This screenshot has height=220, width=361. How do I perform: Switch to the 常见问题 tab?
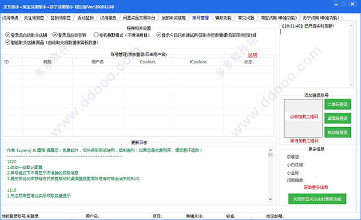point(246,17)
